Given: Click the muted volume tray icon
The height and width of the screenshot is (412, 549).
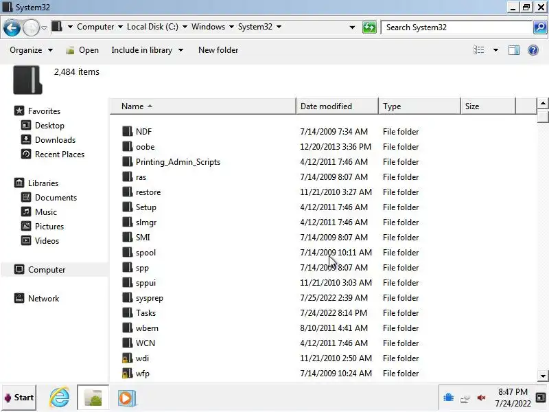Looking at the screenshot, I should (x=482, y=398).
